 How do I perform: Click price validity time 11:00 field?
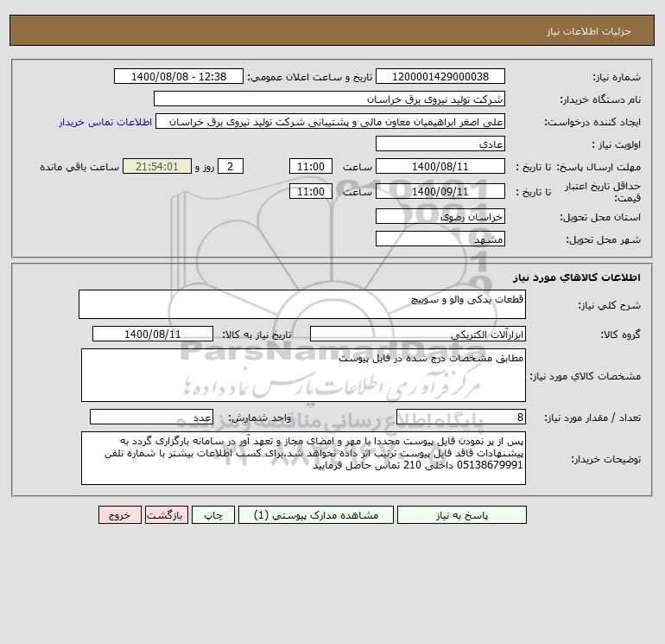(310, 191)
